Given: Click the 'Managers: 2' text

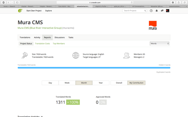Looking at the screenshot, I should [x=139, y=57].
